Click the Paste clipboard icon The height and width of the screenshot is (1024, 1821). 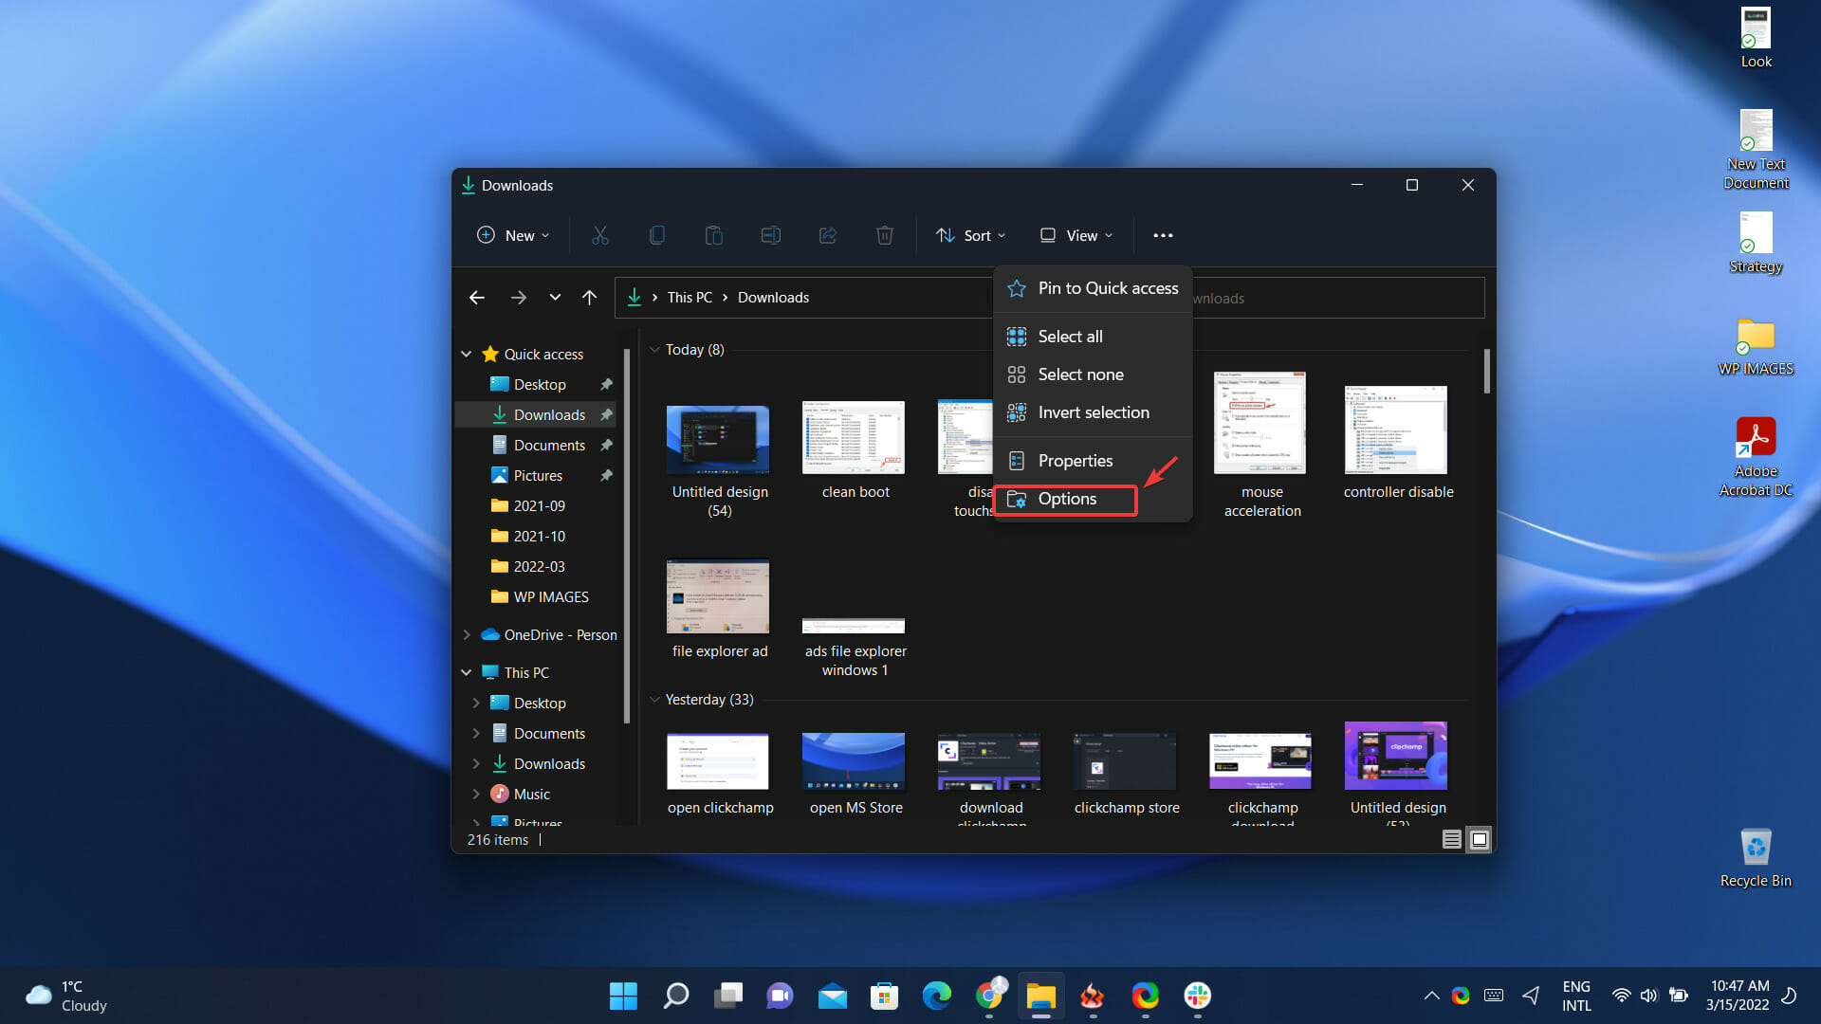tap(713, 235)
